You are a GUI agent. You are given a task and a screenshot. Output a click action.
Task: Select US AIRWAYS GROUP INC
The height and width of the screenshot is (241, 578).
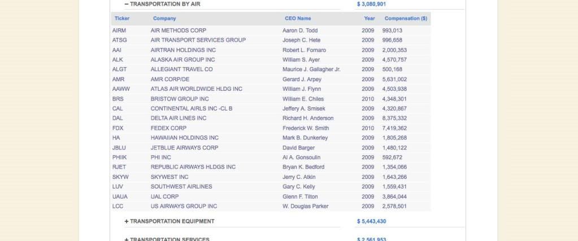coord(184,206)
